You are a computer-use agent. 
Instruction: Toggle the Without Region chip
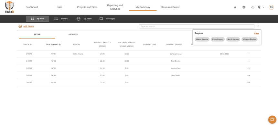(x=250, y=39)
